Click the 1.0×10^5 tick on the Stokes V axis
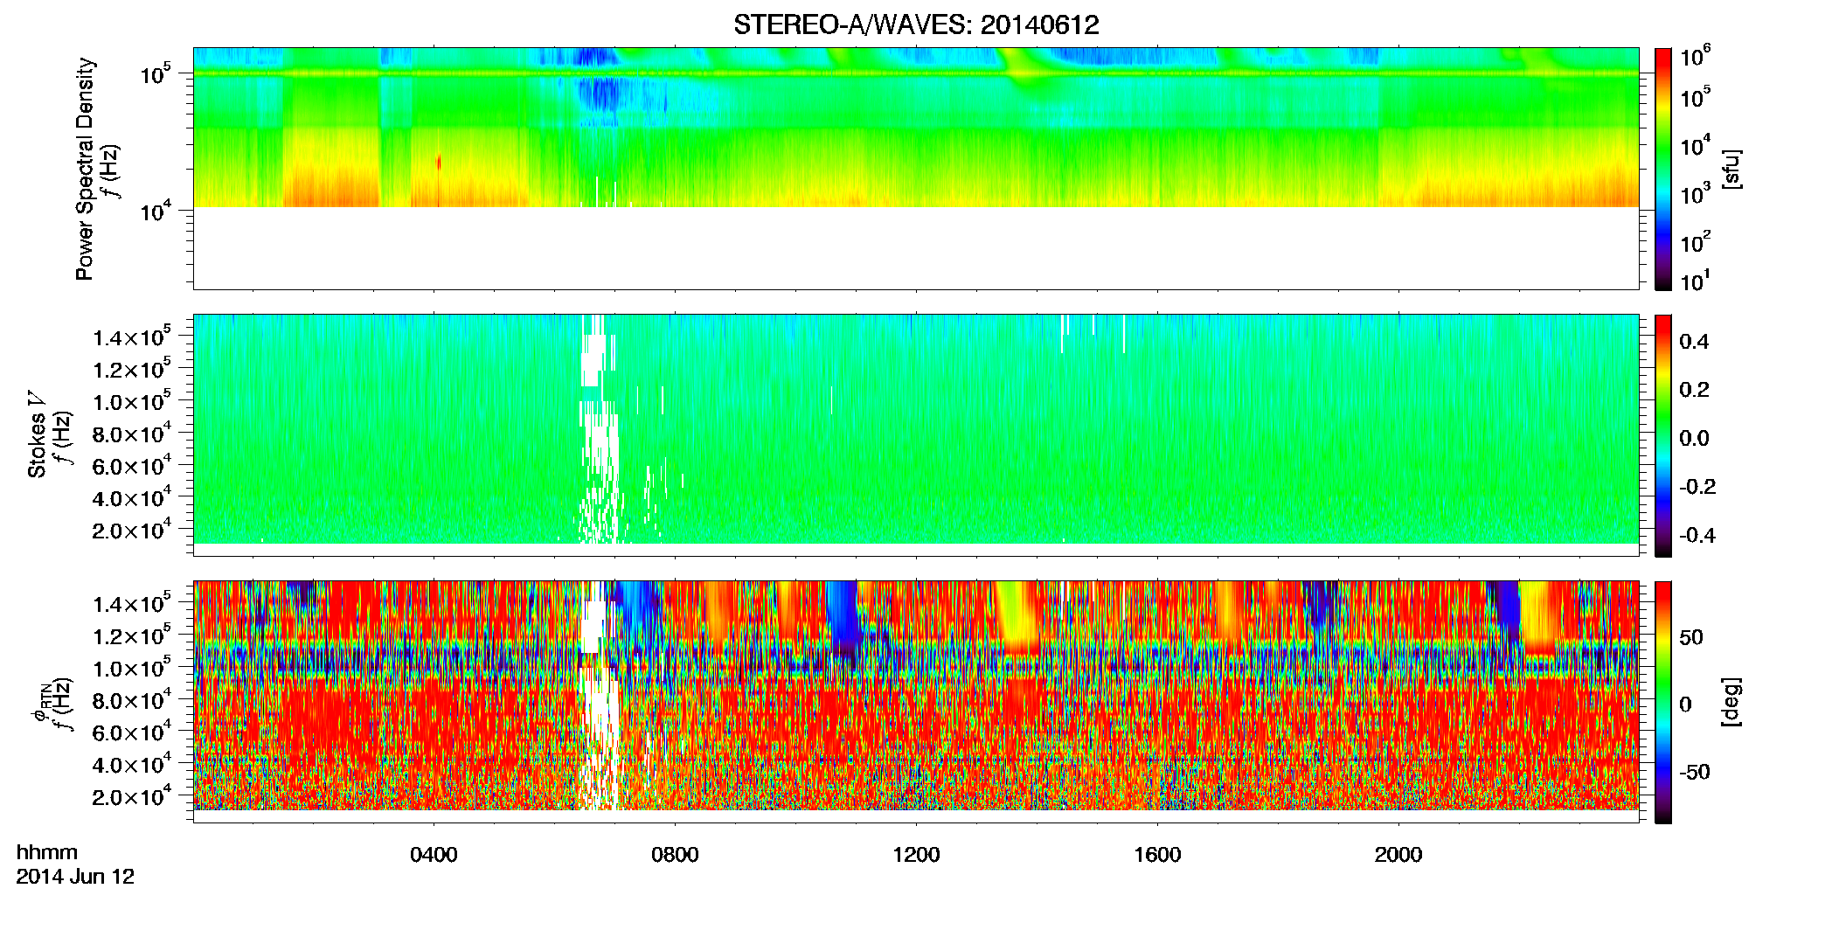Image resolution: width=1832 pixels, height=944 pixels. (x=131, y=401)
